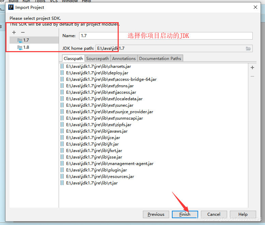This screenshot has height=225, width=265.
Task: Select the 1.7 SDK in the list
Action: tap(34, 40)
